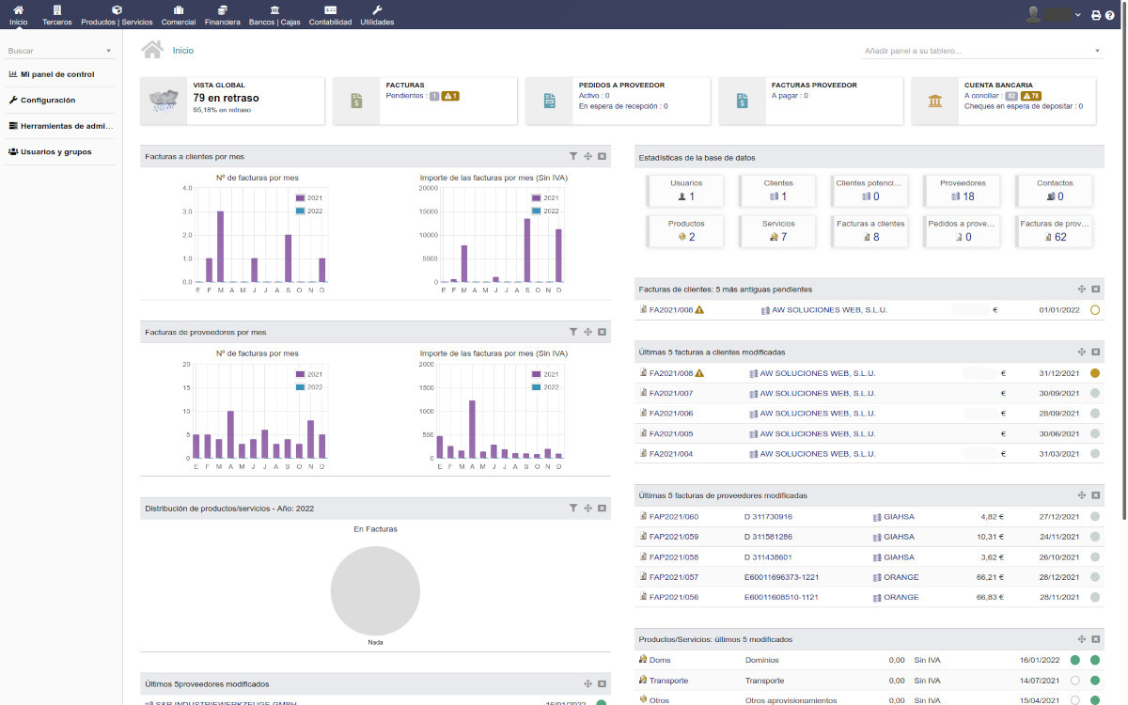Open Herramientas de administración in sidebar
This screenshot has width=1128, height=705.
click(x=60, y=125)
